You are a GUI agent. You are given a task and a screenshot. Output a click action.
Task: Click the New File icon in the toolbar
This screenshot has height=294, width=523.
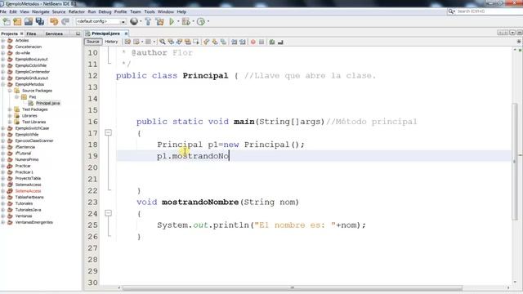click(7, 22)
